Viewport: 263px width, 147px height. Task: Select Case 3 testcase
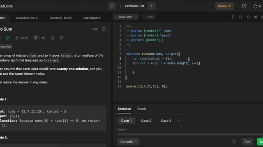166,121
